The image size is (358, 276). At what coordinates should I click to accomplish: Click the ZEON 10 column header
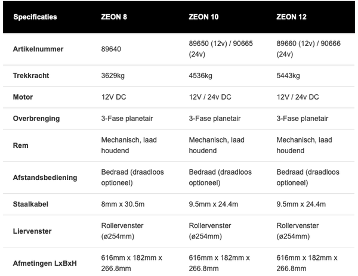203,17
